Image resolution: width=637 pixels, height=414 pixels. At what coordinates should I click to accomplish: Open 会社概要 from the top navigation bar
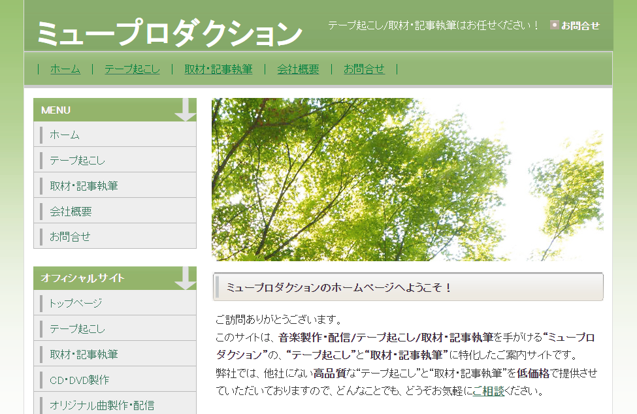click(298, 69)
